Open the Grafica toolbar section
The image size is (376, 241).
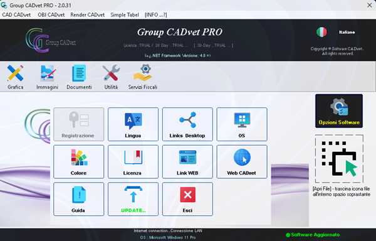click(x=15, y=77)
